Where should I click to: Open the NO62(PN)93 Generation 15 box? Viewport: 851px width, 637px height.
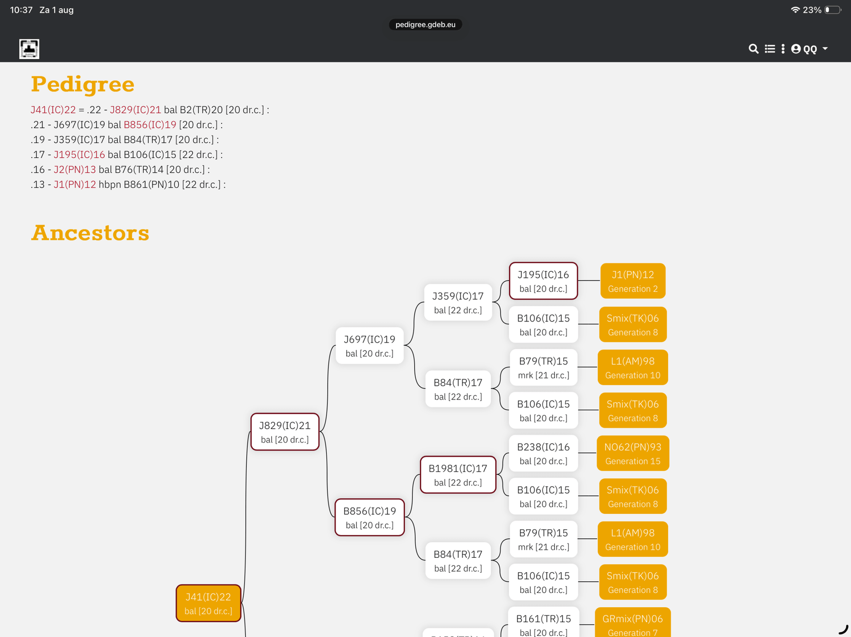point(633,454)
